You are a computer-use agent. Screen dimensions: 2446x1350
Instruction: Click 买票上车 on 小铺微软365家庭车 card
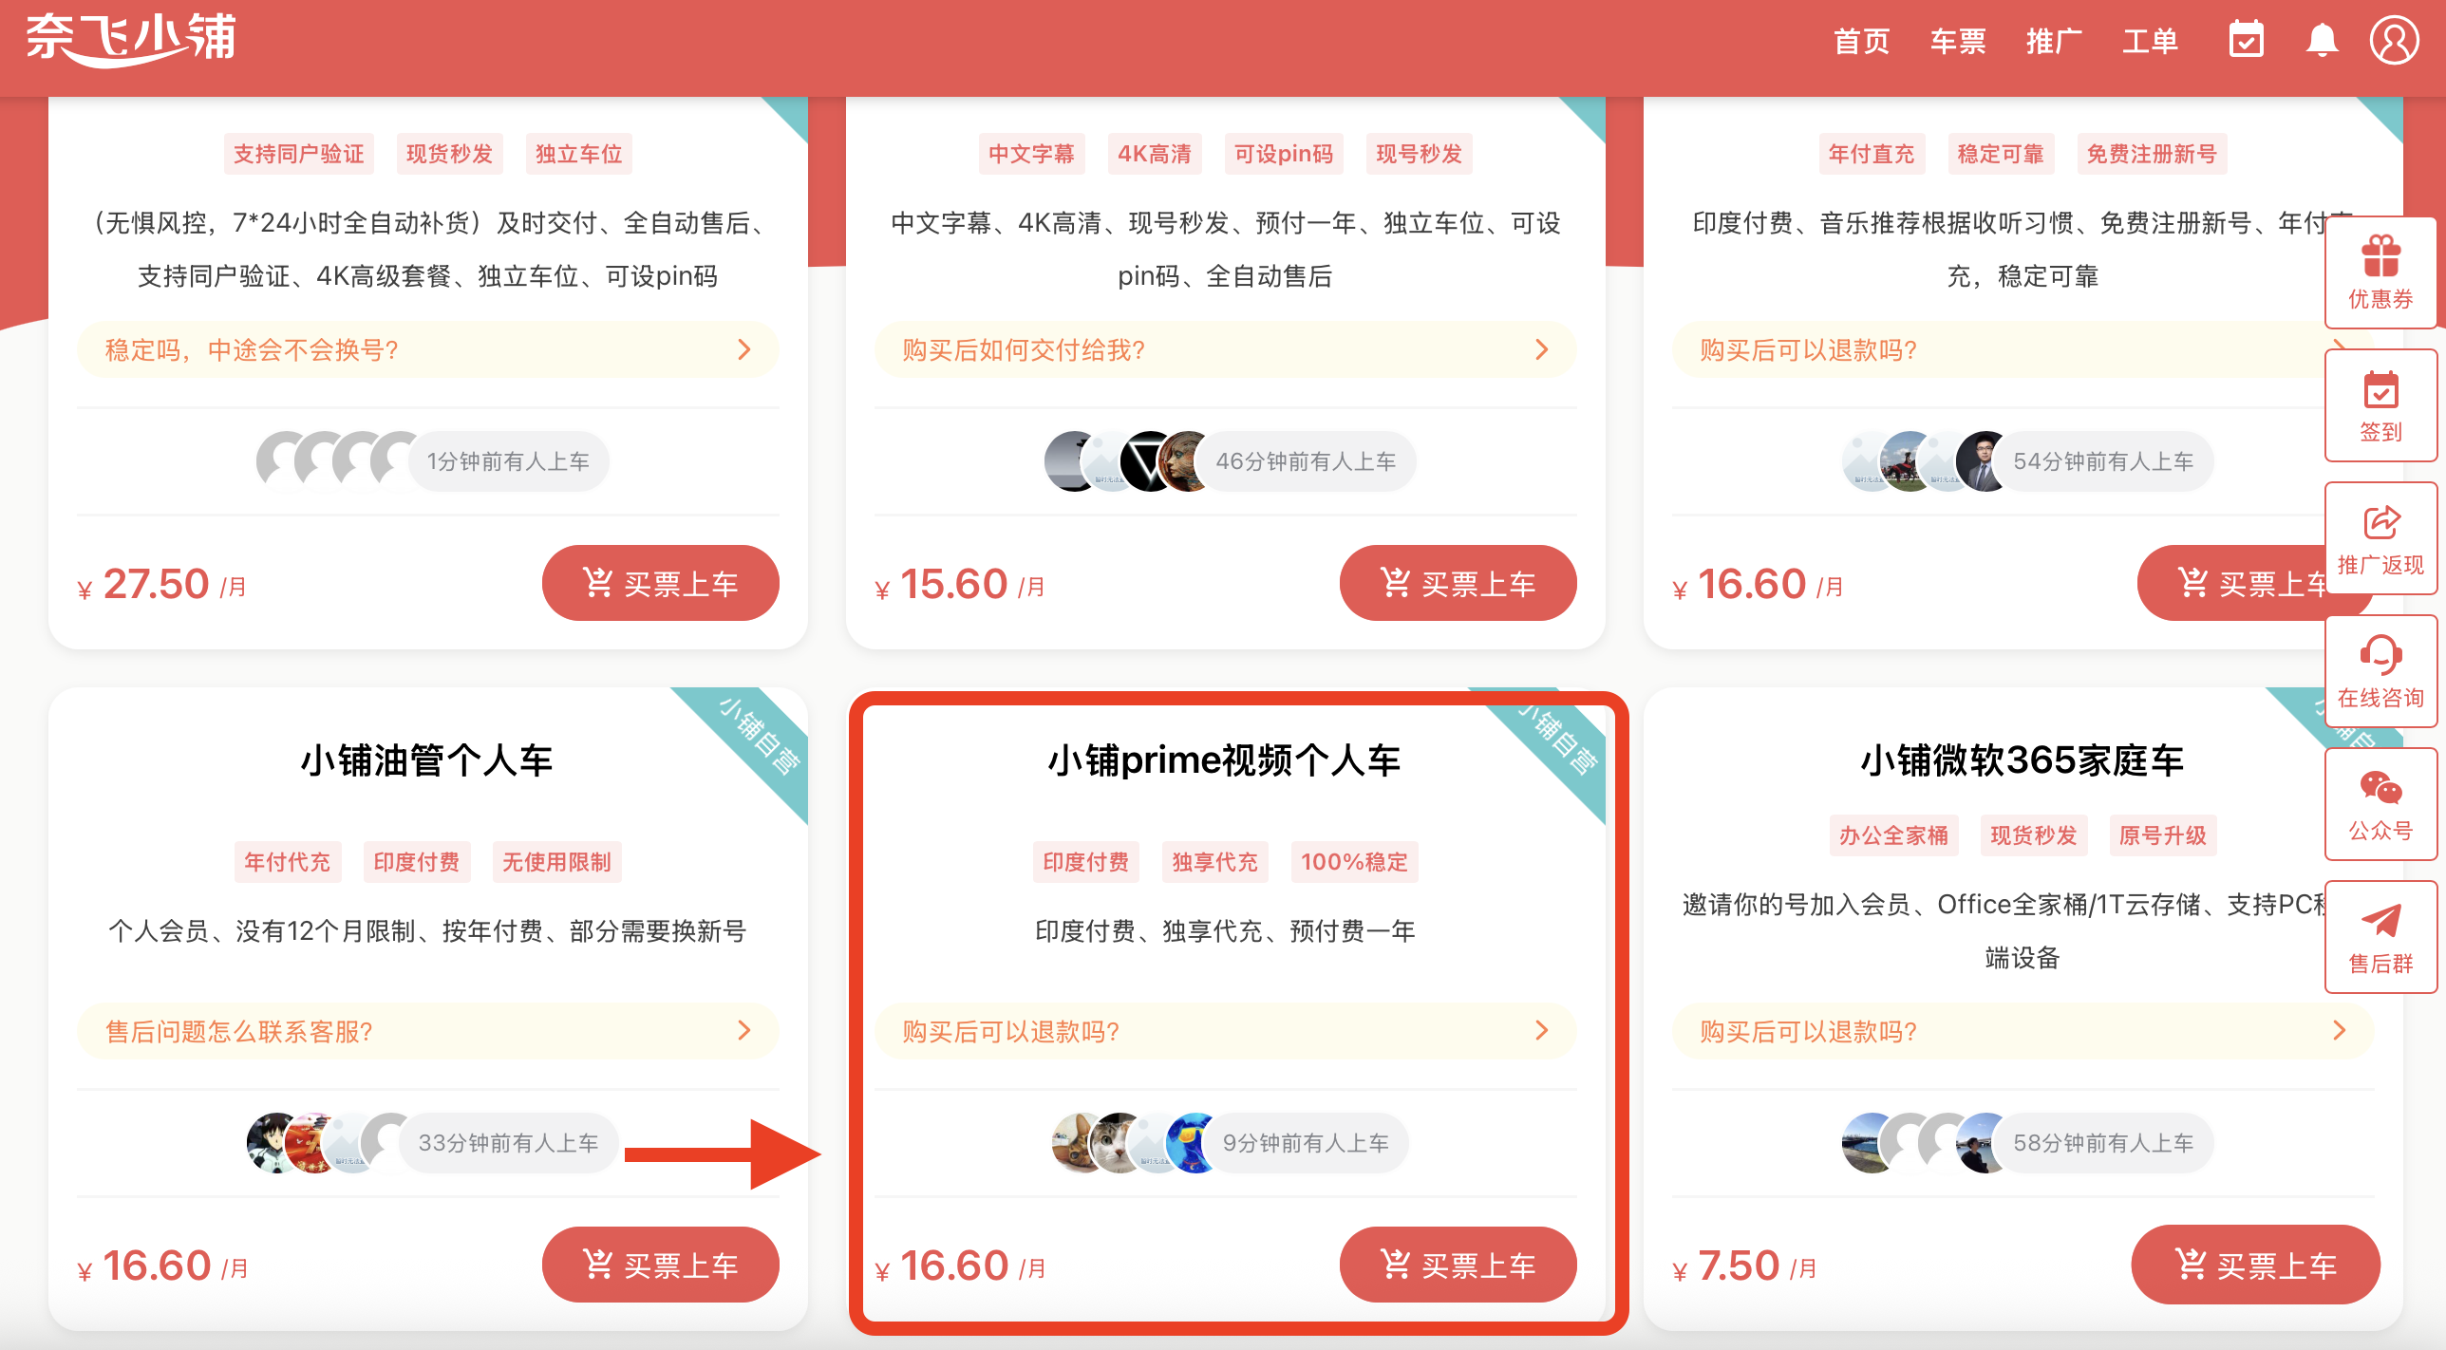coord(2256,1265)
